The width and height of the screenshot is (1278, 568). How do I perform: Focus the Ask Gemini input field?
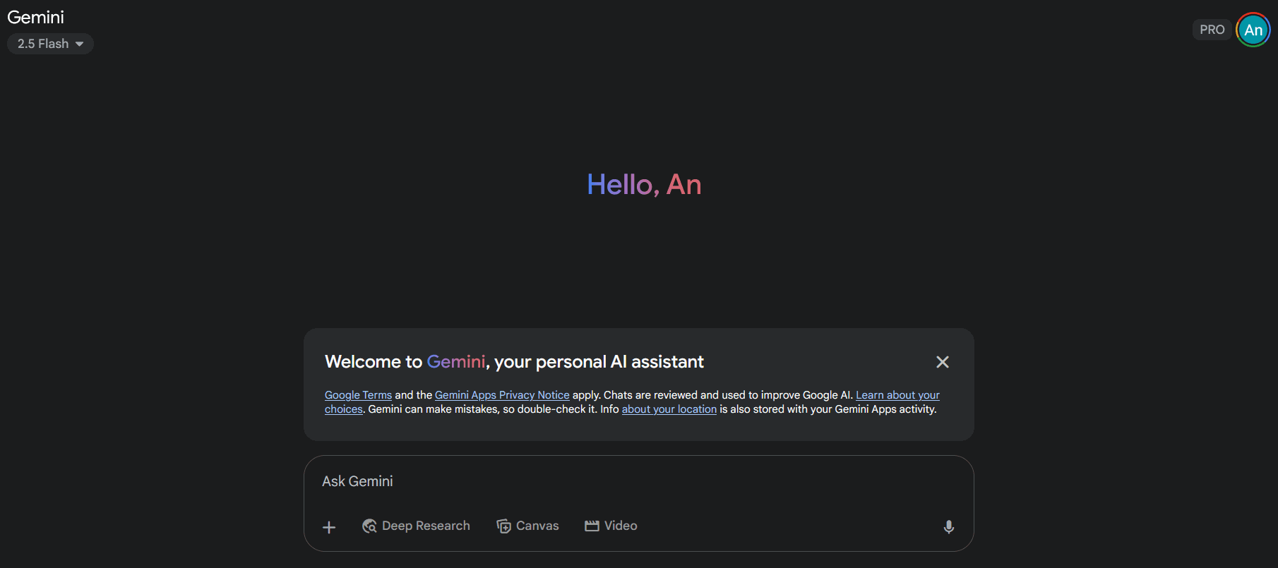click(638, 481)
